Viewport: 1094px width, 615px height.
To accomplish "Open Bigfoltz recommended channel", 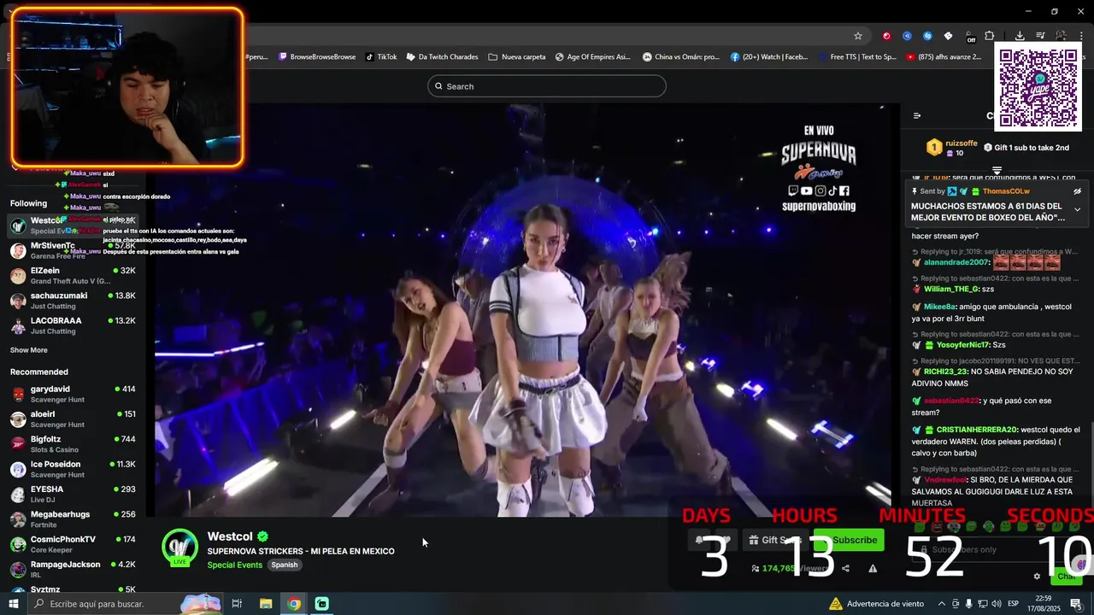I will coord(73,444).
